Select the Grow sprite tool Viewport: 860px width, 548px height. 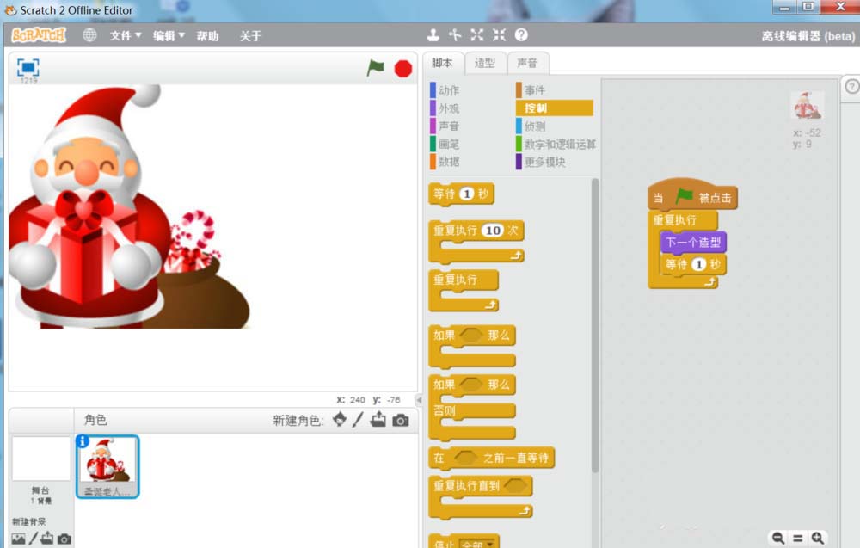(477, 35)
